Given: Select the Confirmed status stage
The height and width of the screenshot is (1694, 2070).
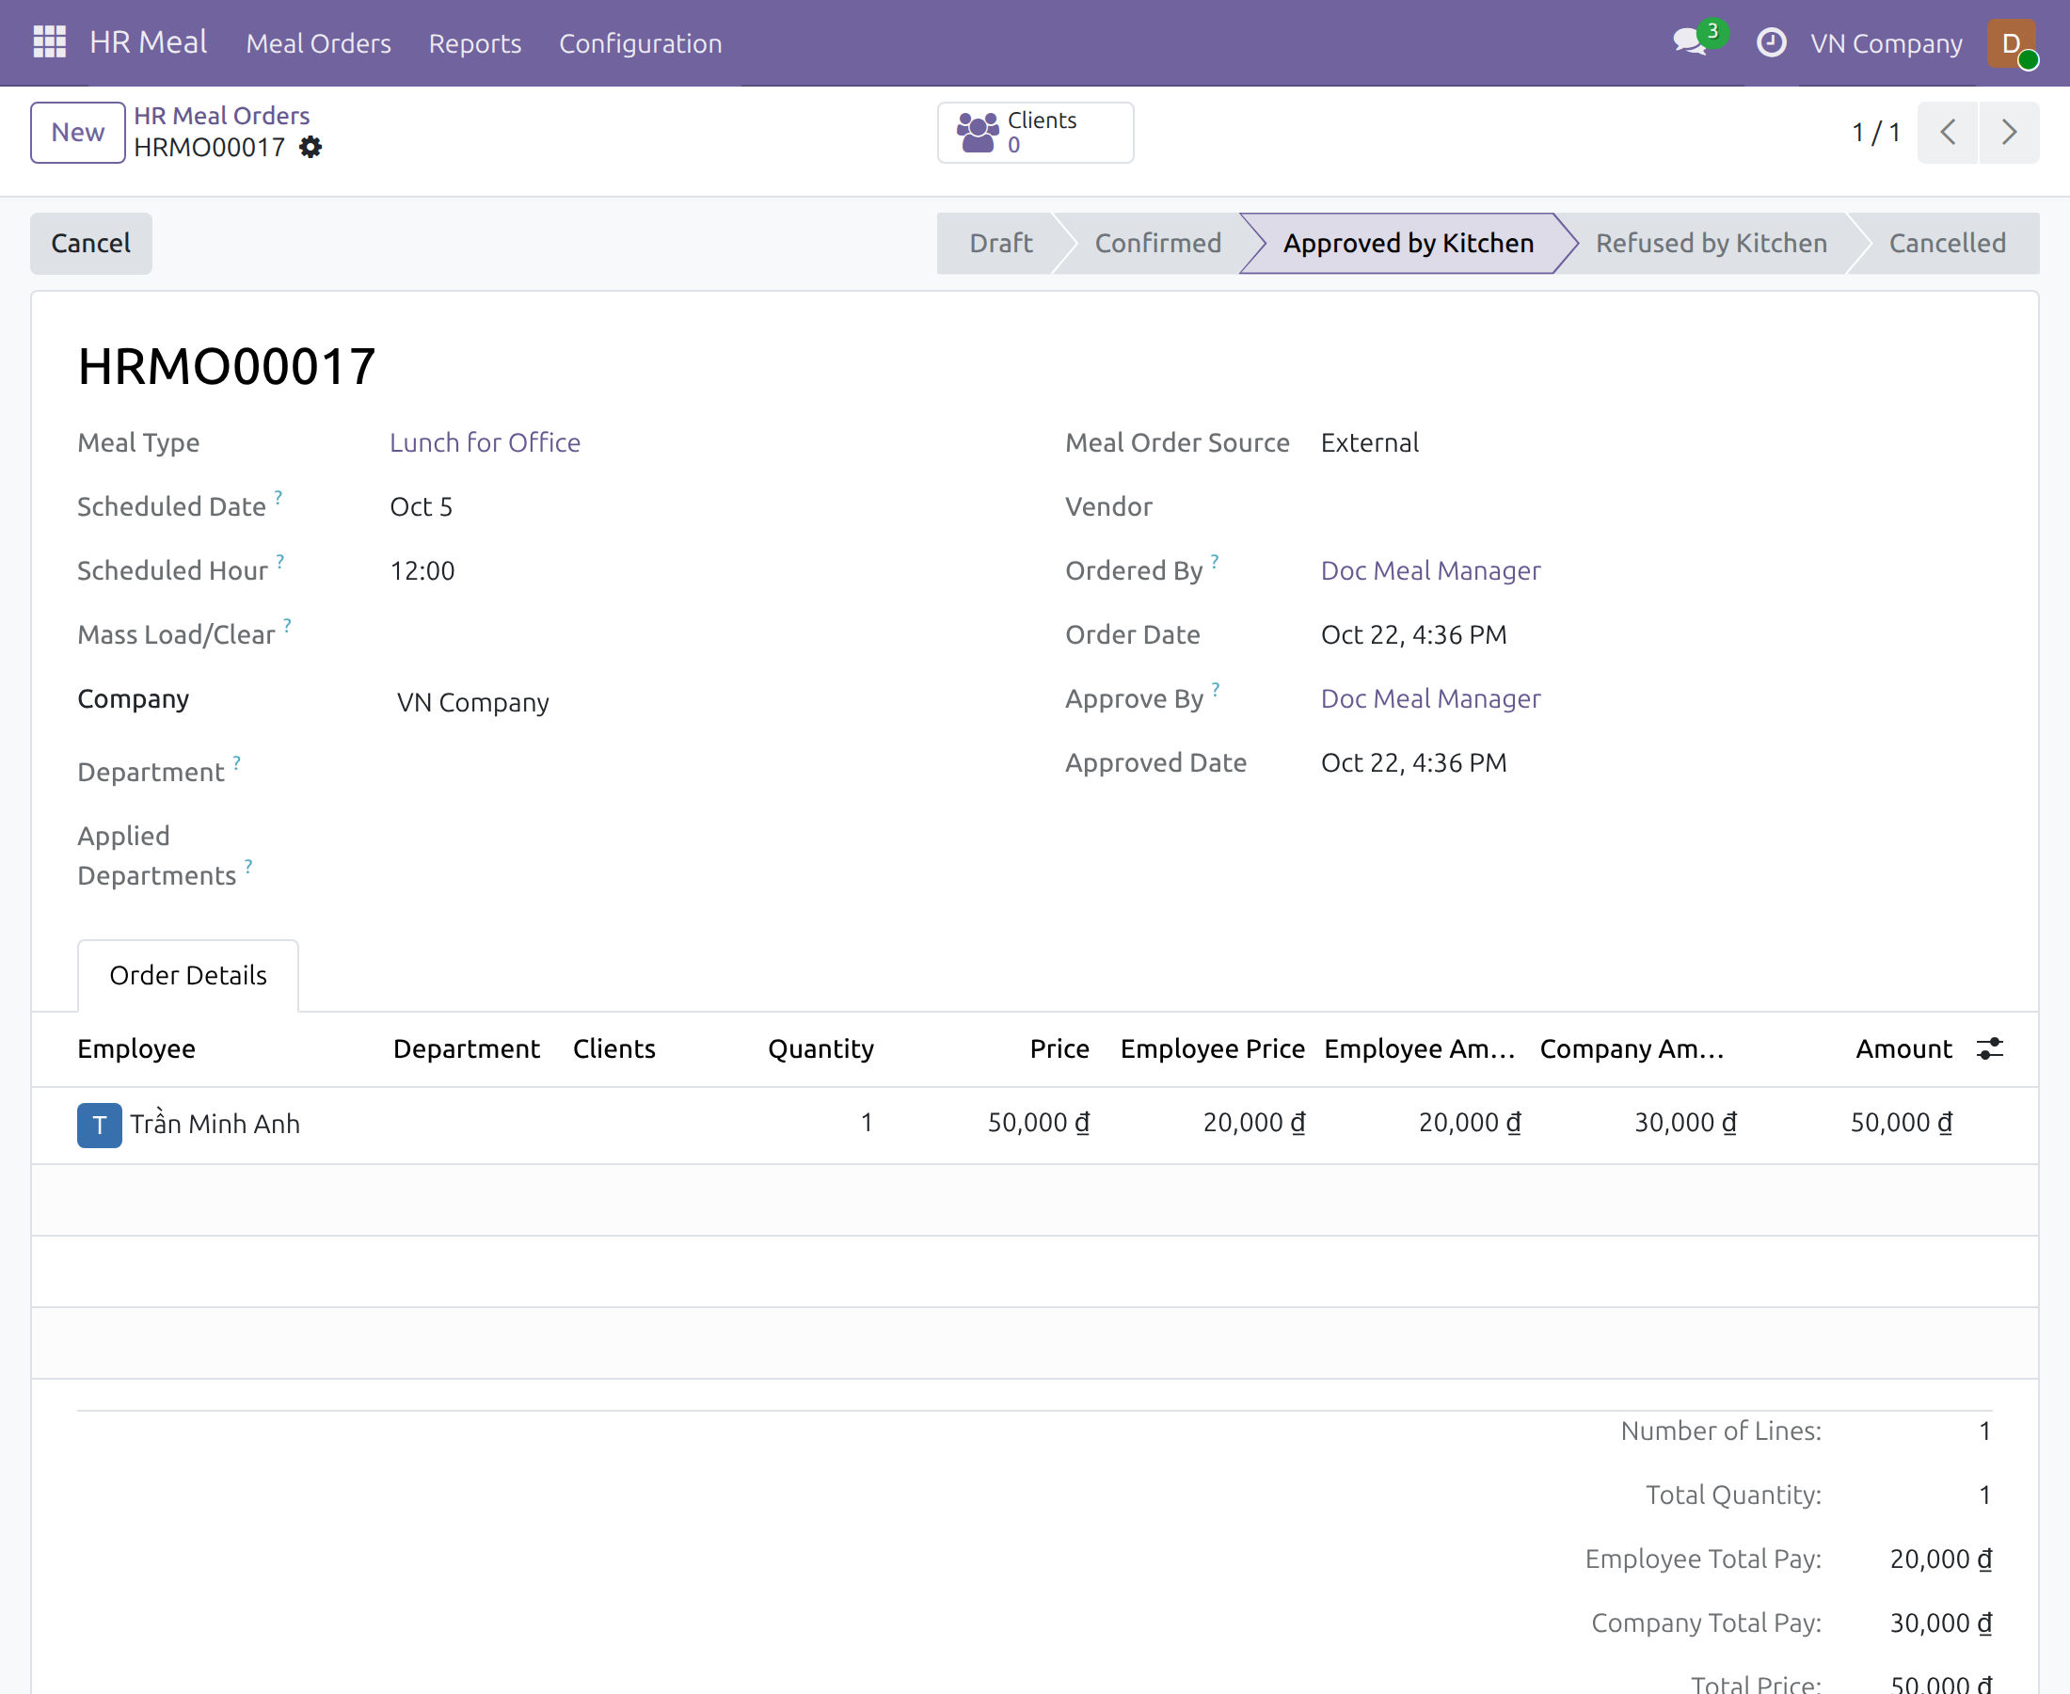Looking at the screenshot, I should pyautogui.click(x=1158, y=243).
